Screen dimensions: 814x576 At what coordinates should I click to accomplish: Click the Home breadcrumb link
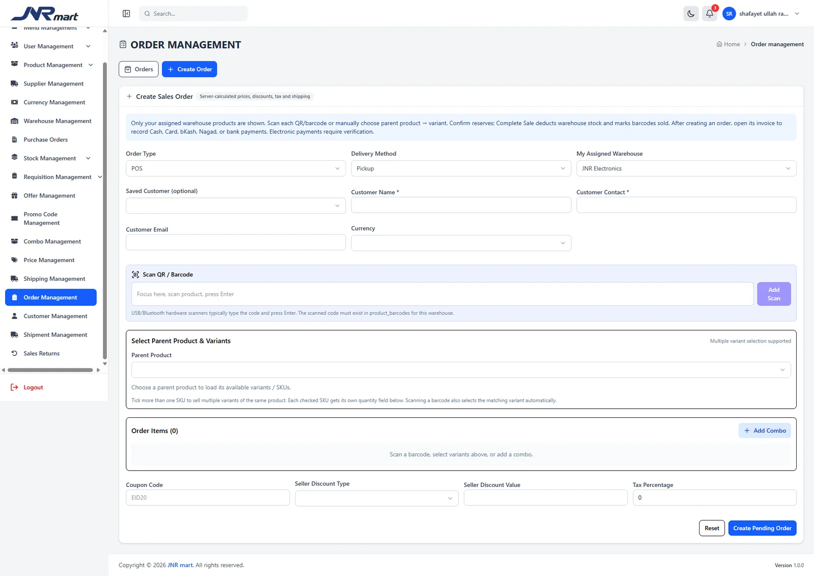(x=728, y=44)
